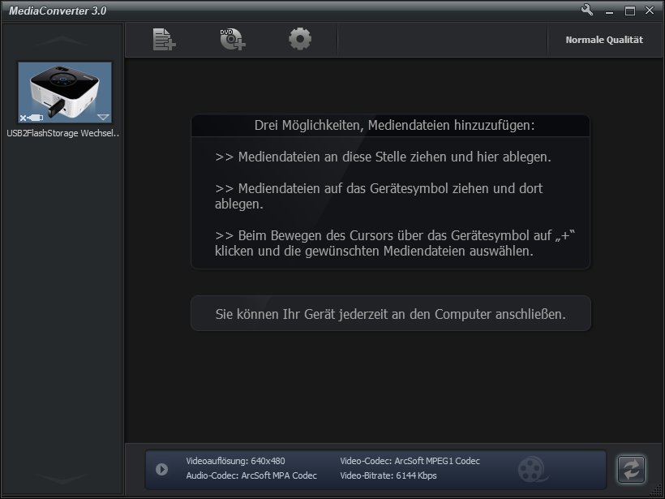Viewport: 665px width, 499px height.
Task: Open the Normale Qualität quality selector
Action: point(604,40)
